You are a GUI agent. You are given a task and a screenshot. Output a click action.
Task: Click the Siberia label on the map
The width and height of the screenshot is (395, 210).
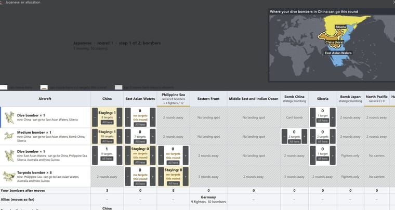click(x=340, y=27)
